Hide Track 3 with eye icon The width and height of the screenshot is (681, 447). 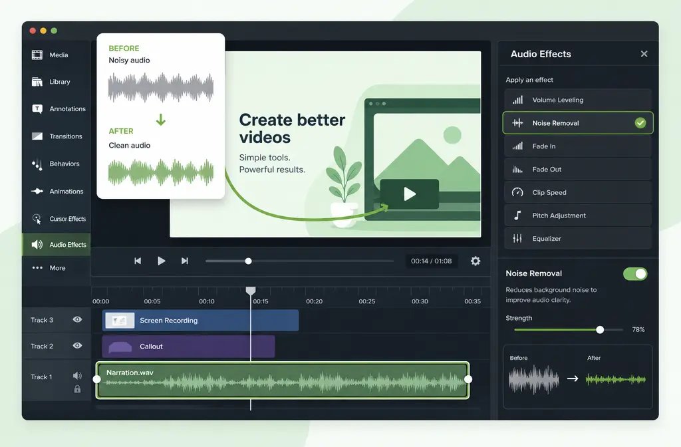[77, 320]
